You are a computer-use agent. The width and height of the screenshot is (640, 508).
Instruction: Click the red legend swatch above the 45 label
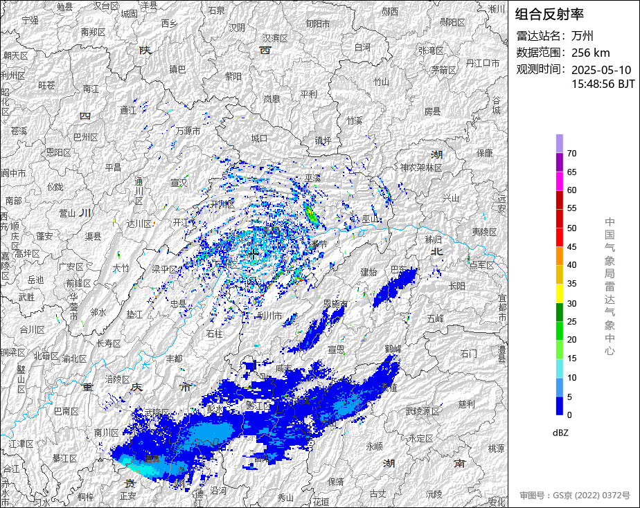[559, 237]
